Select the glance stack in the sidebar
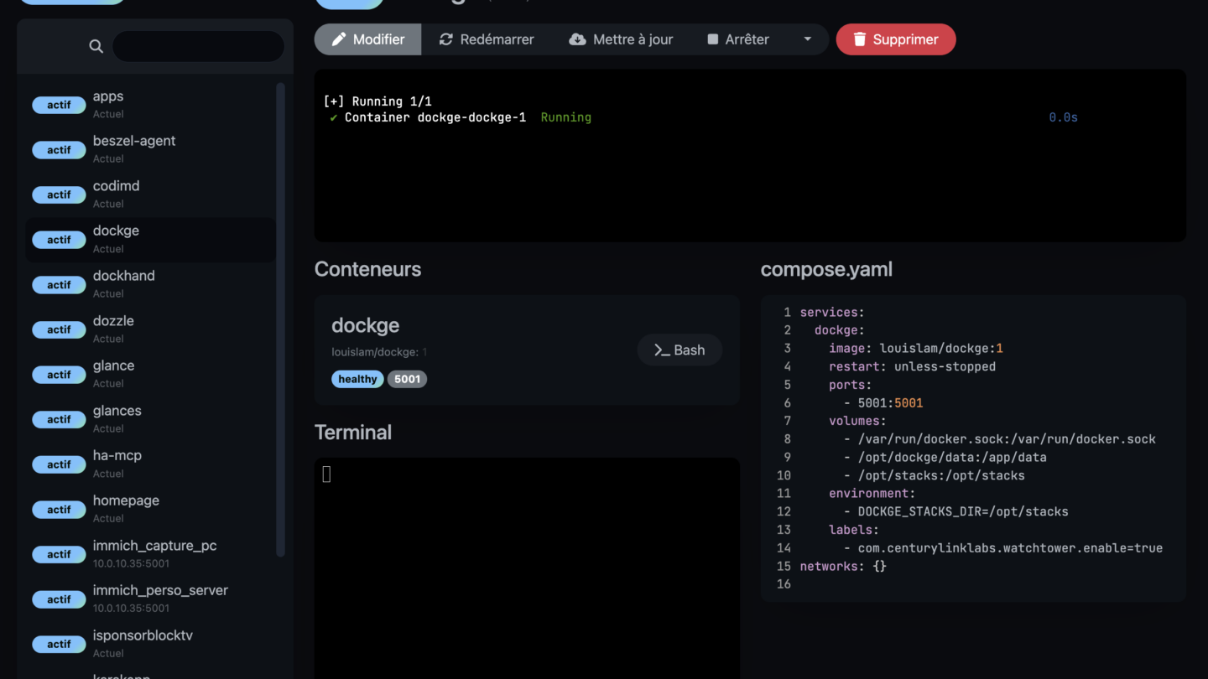The height and width of the screenshot is (679, 1208). coord(151,372)
